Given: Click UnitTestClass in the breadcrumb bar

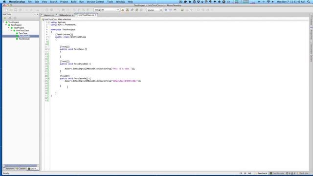Looking at the screenshot, I should [51, 20].
